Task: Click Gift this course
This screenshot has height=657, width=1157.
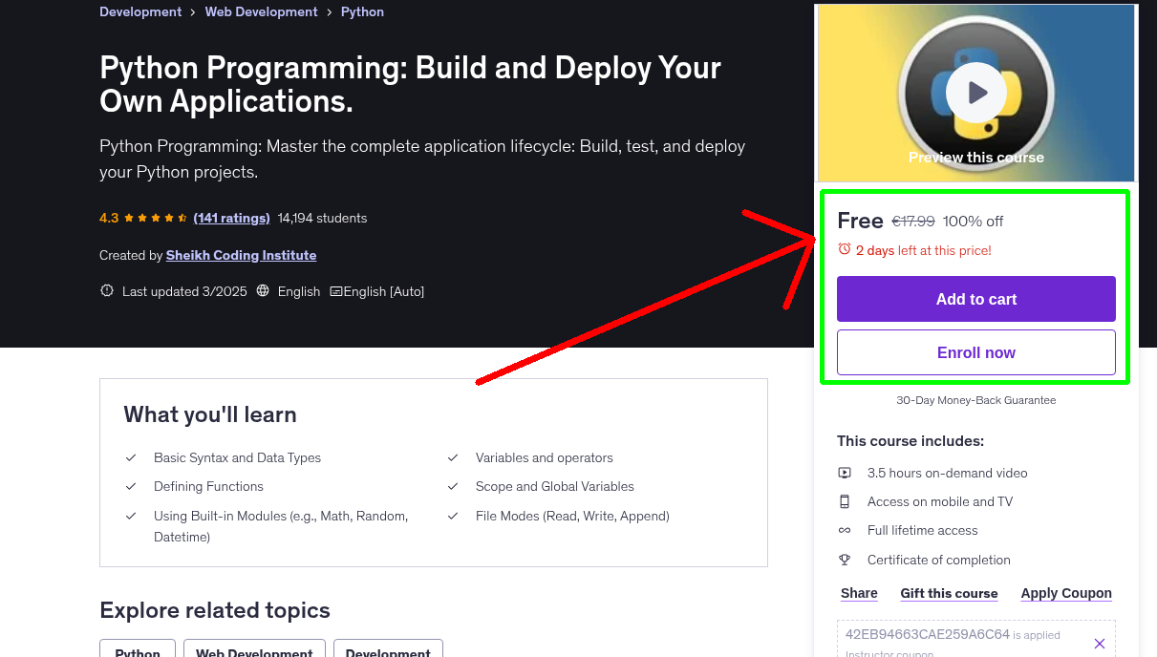Action: point(949,593)
